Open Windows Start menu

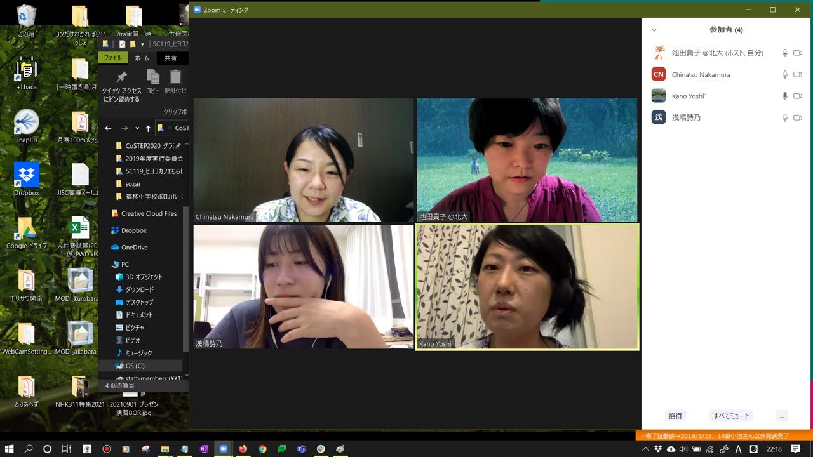9,449
